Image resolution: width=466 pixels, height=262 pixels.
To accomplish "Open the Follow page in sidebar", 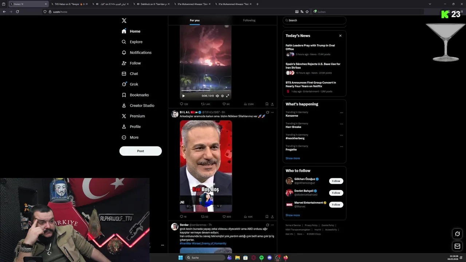I will tap(131, 63).
